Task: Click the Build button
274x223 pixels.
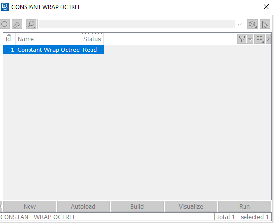Action: (137, 206)
